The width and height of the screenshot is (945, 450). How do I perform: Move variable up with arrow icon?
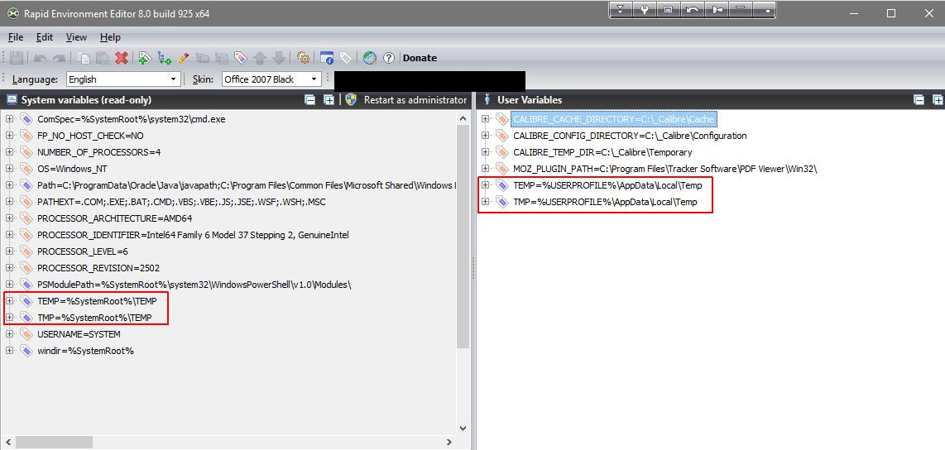[x=260, y=58]
